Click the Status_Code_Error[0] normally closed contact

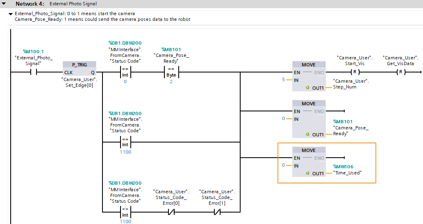tap(171, 213)
